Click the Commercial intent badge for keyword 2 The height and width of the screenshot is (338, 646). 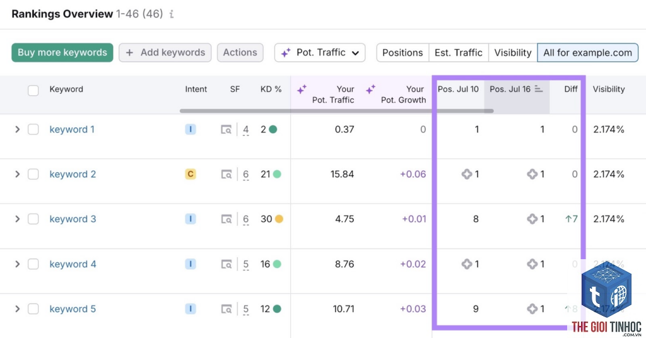(191, 174)
